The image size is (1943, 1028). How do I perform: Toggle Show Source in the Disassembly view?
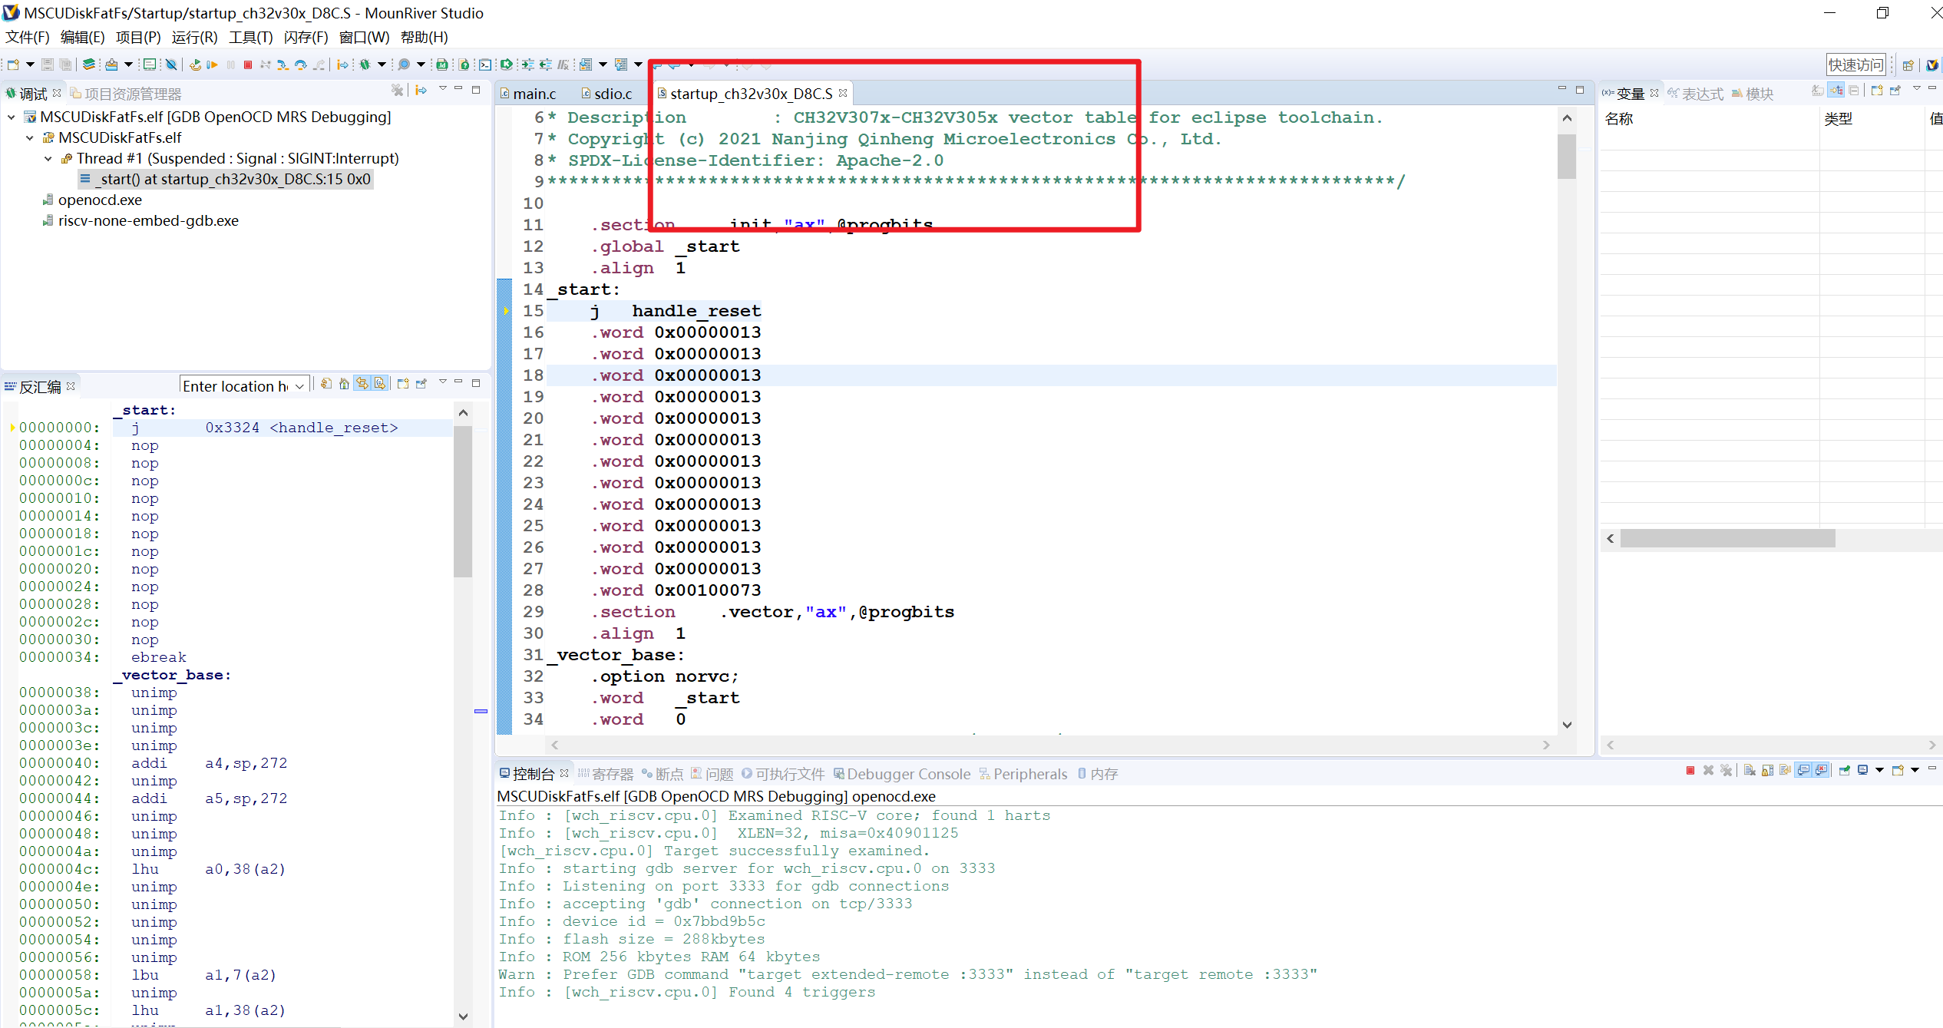point(380,383)
